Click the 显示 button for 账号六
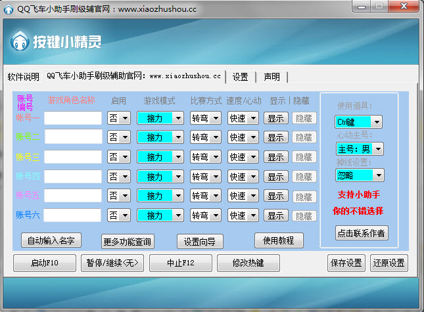424x312 pixels. pyautogui.click(x=276, y=215)
